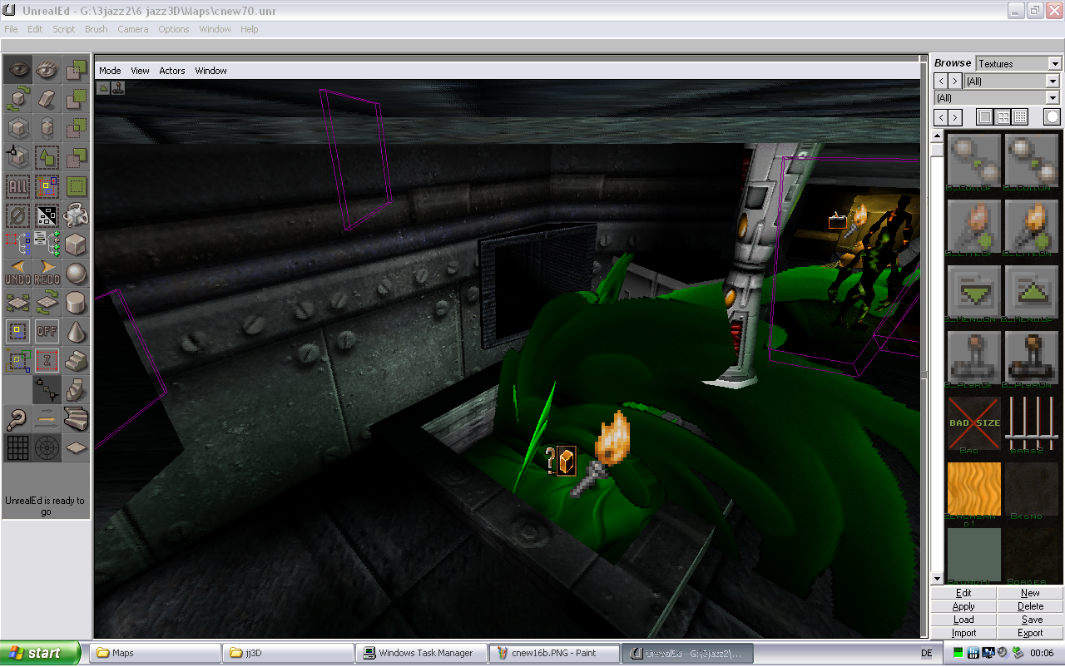1065x667 pixels.
Task: Click the Delete texture button
Action: coord(1030,606)
